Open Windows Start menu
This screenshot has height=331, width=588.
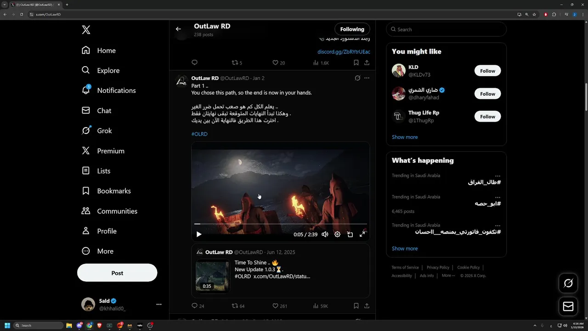7,325
